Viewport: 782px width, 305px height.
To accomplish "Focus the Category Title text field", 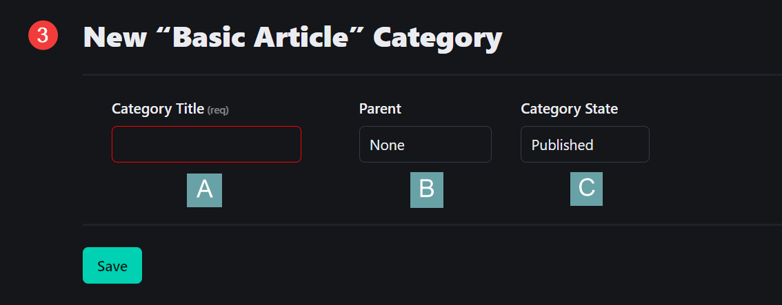I will point(206,145).
